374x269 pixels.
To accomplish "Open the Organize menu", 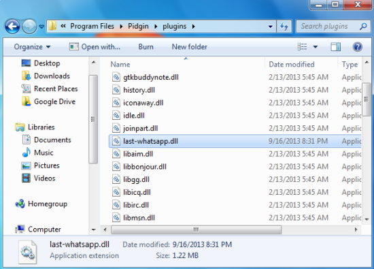I will (32, 47).
